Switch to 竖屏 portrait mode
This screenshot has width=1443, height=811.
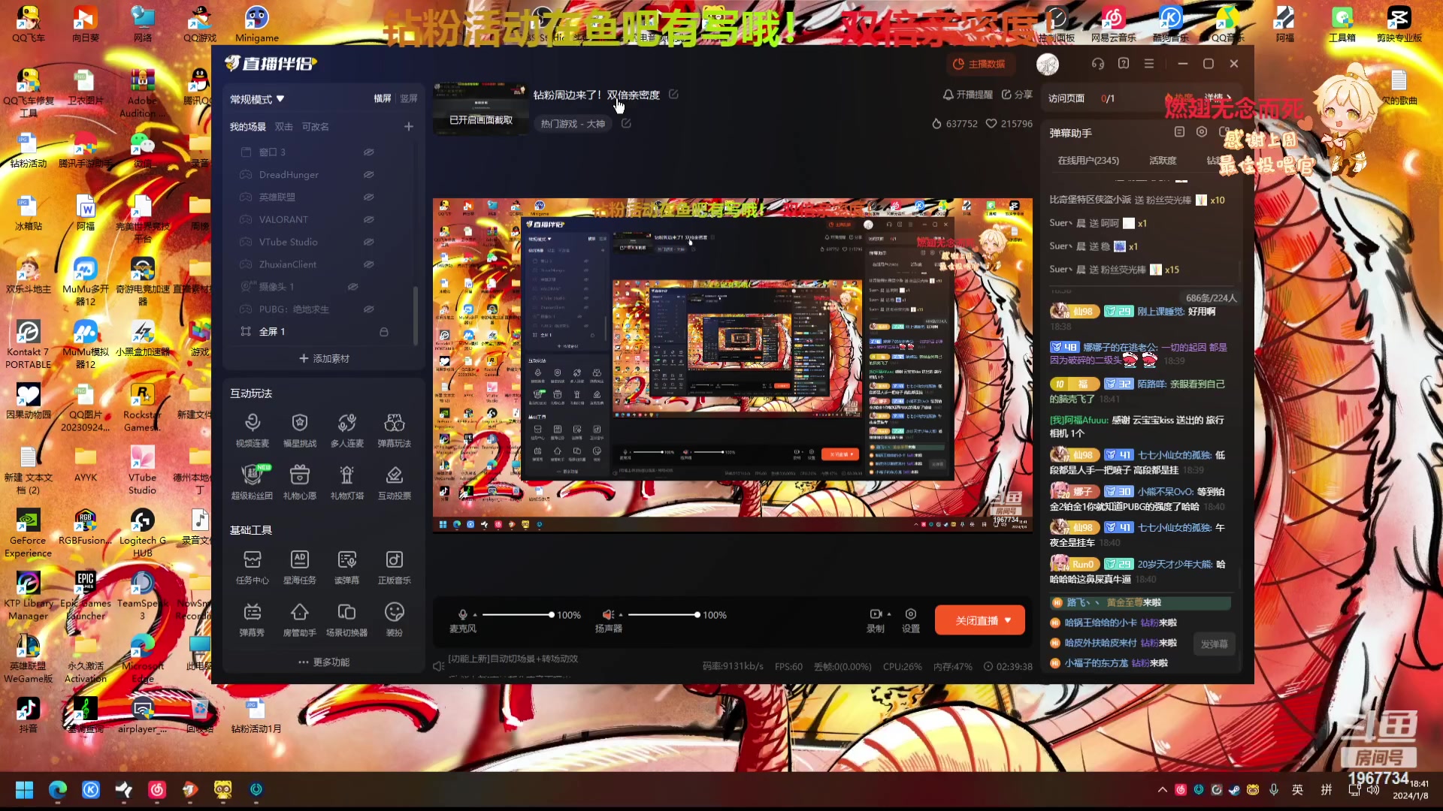[x=409, y=98]
